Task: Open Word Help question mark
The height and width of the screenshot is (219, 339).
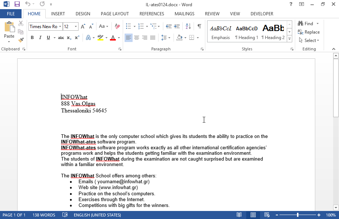Action: point(291,4)
